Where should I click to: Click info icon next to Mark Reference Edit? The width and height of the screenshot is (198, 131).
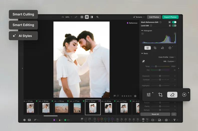pos(160,22)
